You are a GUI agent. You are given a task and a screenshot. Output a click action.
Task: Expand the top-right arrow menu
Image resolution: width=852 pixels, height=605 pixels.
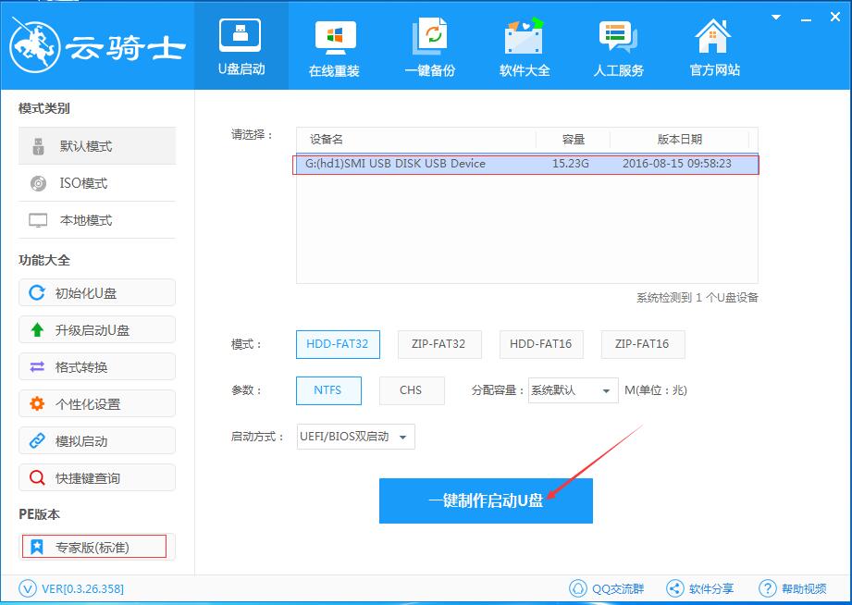coord(775,17)
